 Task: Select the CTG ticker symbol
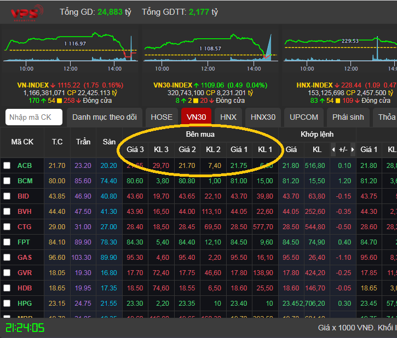click(25, 227)
